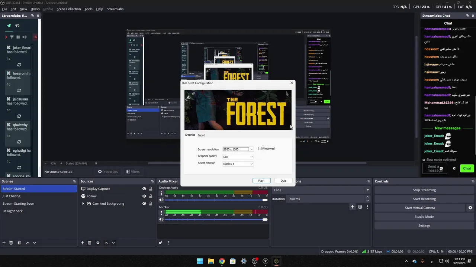476x267 pixels.
Task: Add a new source with plus icon
Action: [x=83, y=243]
